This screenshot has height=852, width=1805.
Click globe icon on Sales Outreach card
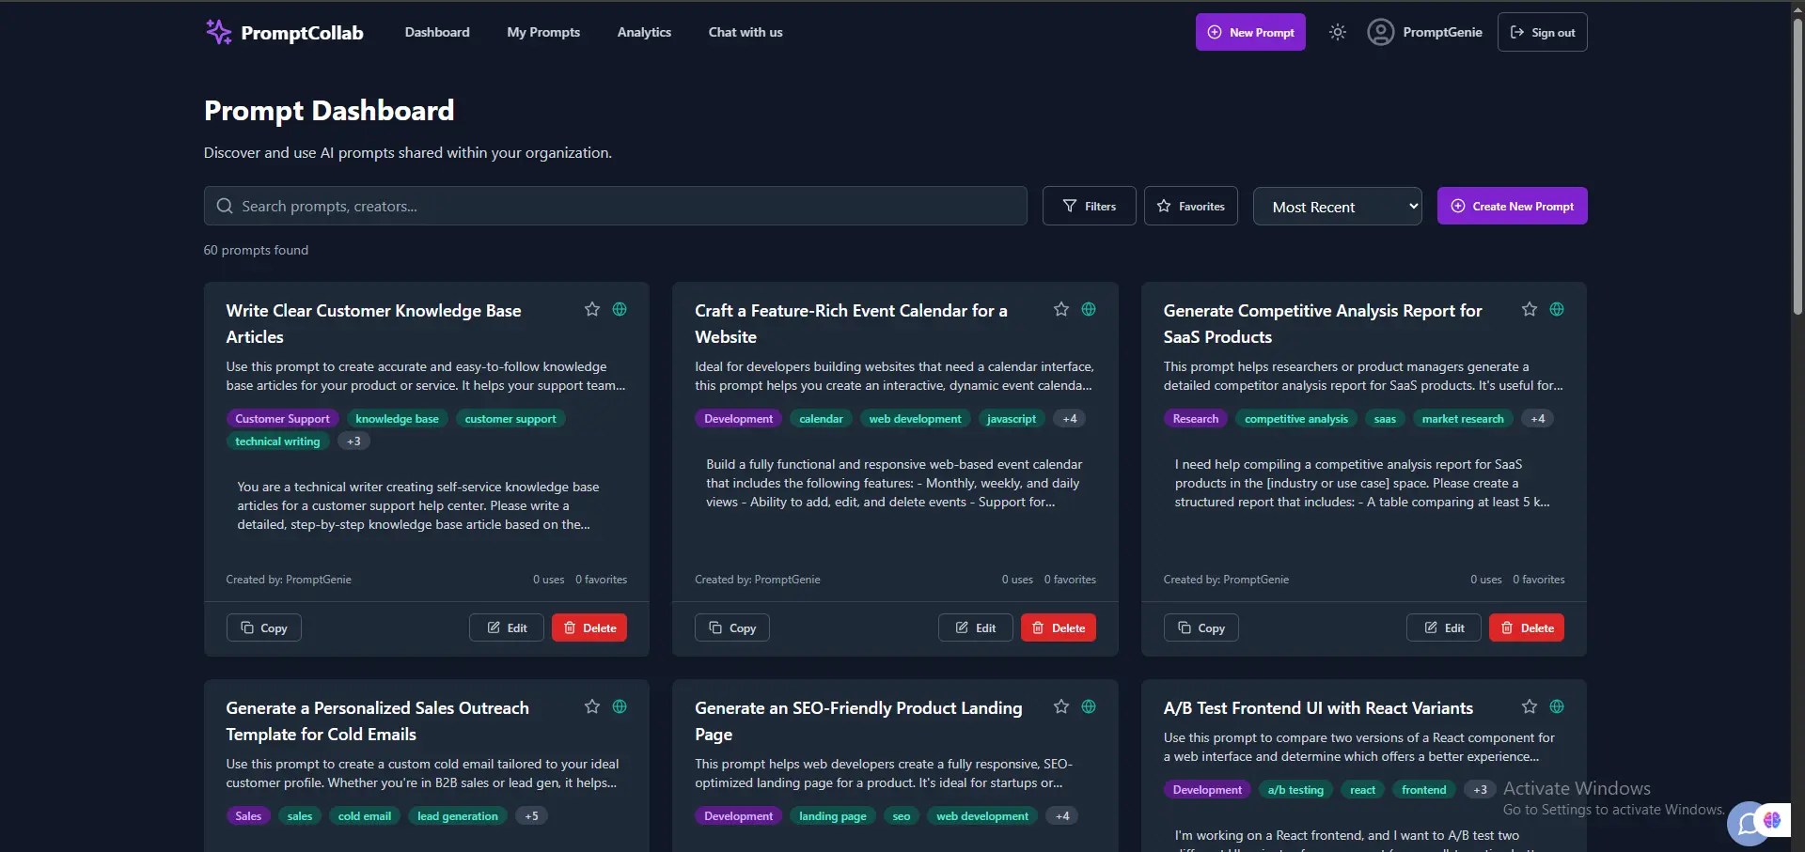pos(620,706)
